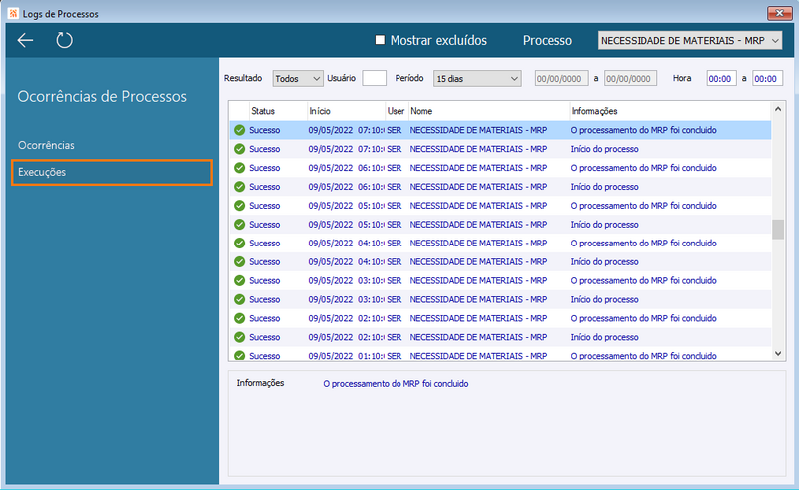Image resolution: width=799 pixels, height=490 pixels.
Task: Select the 04:10 O processamento concluído row text
Action: [643, 243]
